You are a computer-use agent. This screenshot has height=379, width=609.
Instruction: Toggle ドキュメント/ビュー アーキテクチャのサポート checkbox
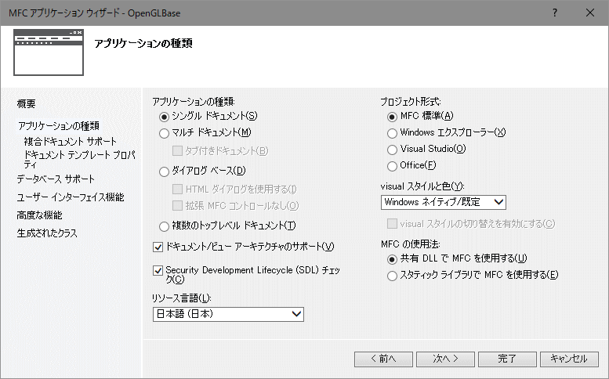point(158,247)
